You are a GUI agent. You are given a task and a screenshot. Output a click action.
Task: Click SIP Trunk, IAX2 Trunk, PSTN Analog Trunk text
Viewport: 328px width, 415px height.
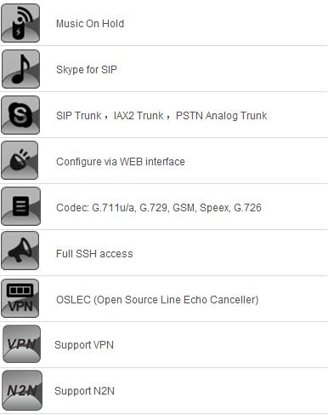click(161, 116)
